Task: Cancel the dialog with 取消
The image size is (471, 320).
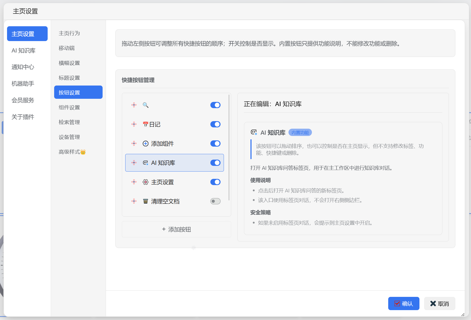Action: 439,304
